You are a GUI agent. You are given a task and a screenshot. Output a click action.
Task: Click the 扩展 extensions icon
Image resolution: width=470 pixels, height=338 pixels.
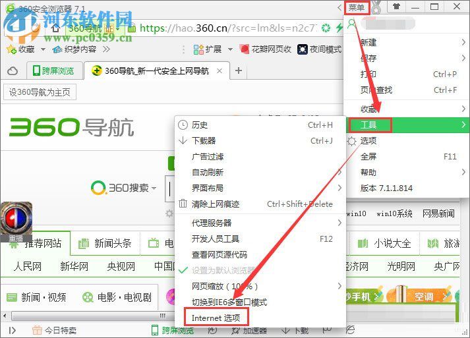point(198,49)
